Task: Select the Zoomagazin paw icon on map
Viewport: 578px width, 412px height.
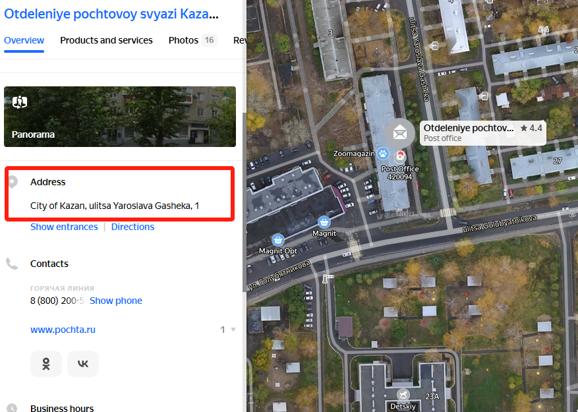Action: click(383, 154)
